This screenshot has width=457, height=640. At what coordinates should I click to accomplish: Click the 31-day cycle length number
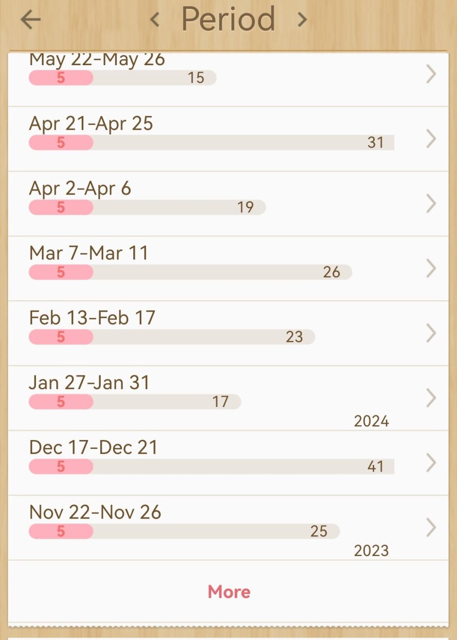coord(376,142)
